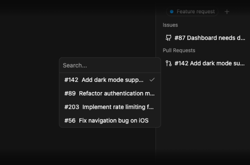Click the #87 number under Issues

coord(180,38)
